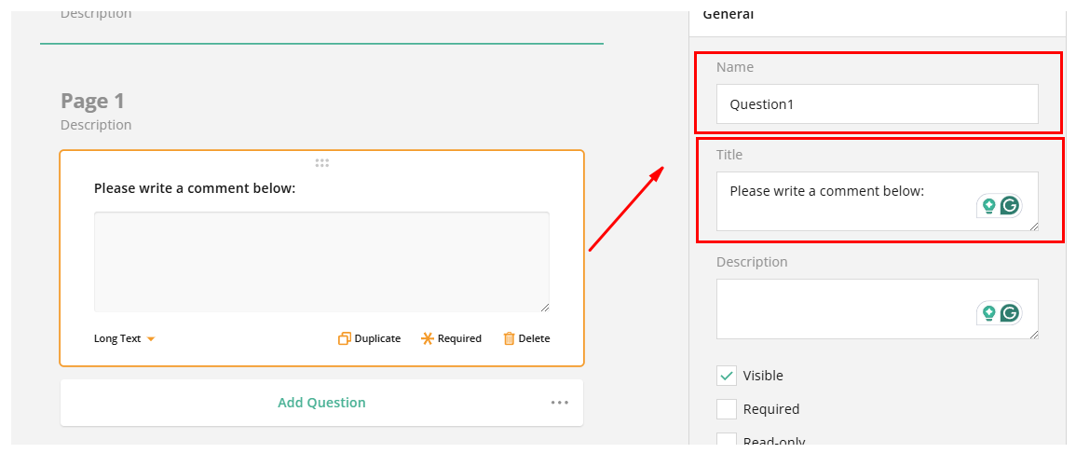Edit the Name field containing Question1
The width and height of the screenshot is (1076, 453).
coord(877,104)
